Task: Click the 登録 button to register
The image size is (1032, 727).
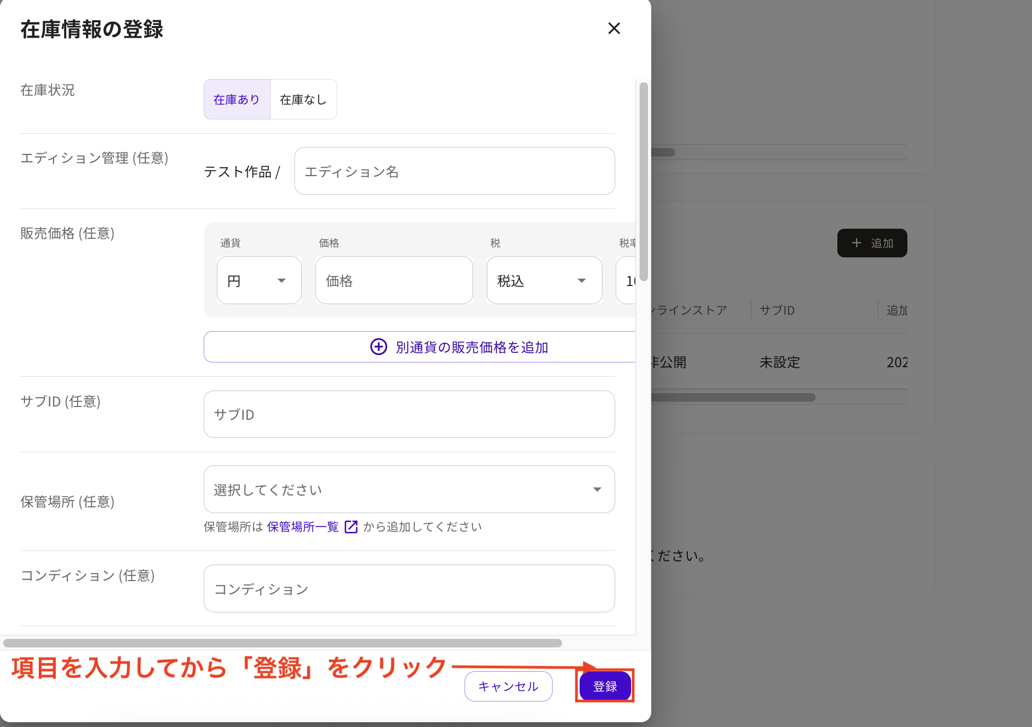Action: [x=605, y=686]
